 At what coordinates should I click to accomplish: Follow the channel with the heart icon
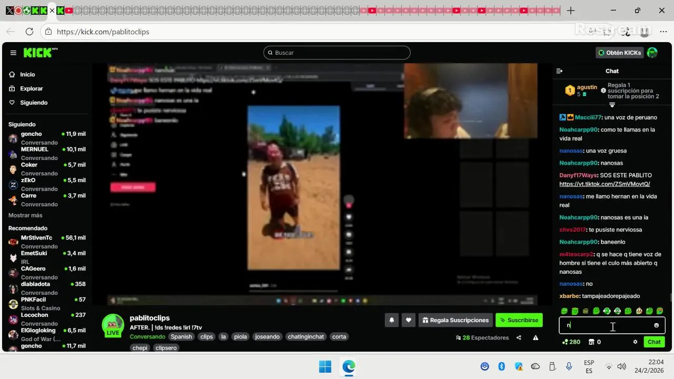pos(409,320)
